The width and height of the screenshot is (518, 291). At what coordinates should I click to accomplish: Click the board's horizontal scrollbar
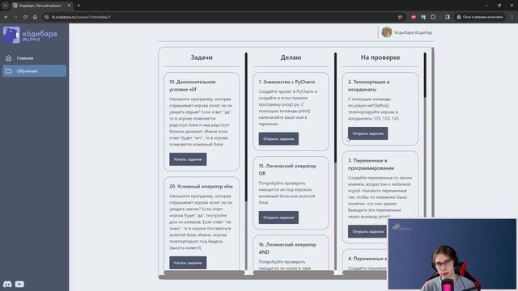274,277
